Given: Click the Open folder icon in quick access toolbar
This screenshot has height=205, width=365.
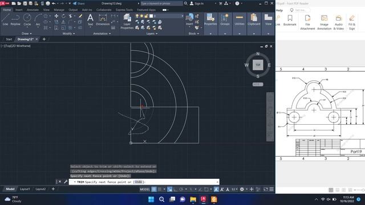Looking at the screenshot, I should (19, 3).
